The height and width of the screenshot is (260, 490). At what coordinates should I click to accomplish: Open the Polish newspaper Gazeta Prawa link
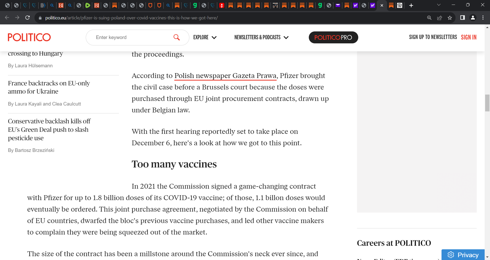[226, 76]
